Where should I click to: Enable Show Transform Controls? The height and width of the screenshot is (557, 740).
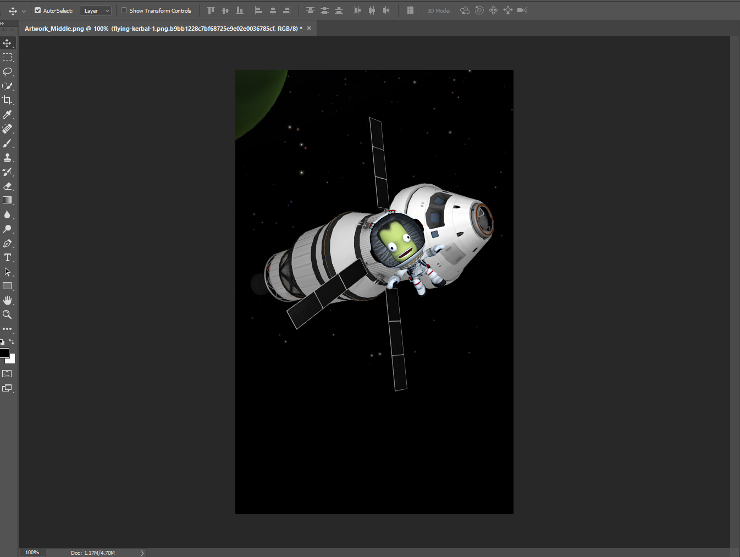[124, 10]
